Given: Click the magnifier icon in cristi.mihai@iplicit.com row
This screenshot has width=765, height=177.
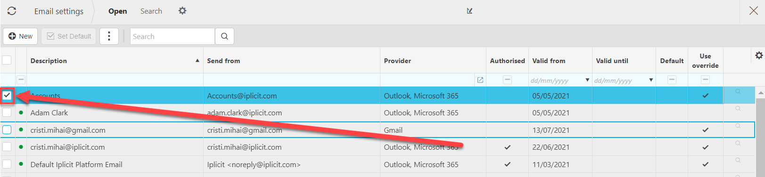Looking at the screenshot, I should click(x=738, y=143).
